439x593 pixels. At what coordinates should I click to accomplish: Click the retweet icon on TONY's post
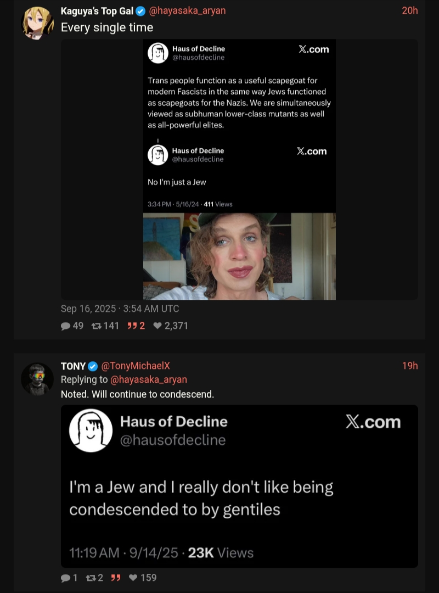(x=91, y=578)
